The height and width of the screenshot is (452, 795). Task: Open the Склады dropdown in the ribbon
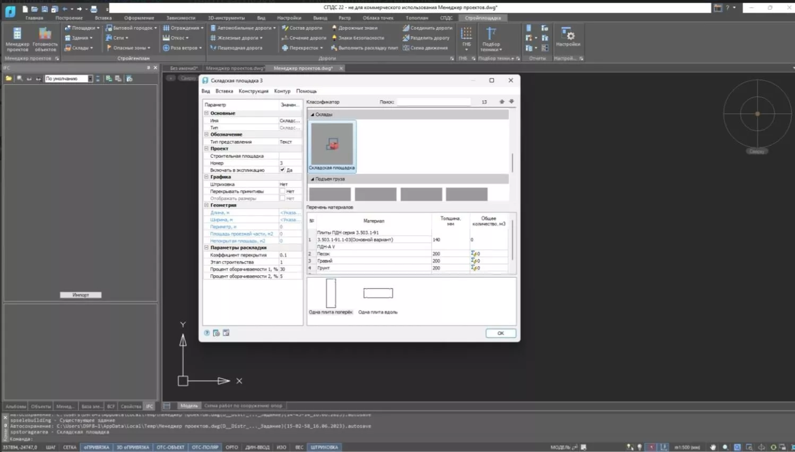coord(79,48)
